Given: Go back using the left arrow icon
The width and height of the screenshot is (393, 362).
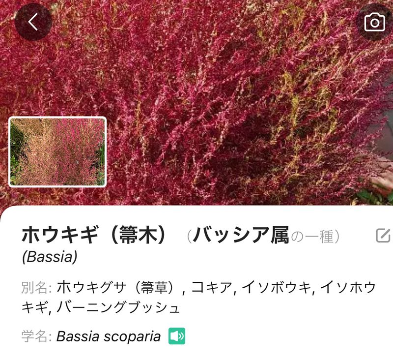Looking at the screenshot, I should click(x=33, y=22).
